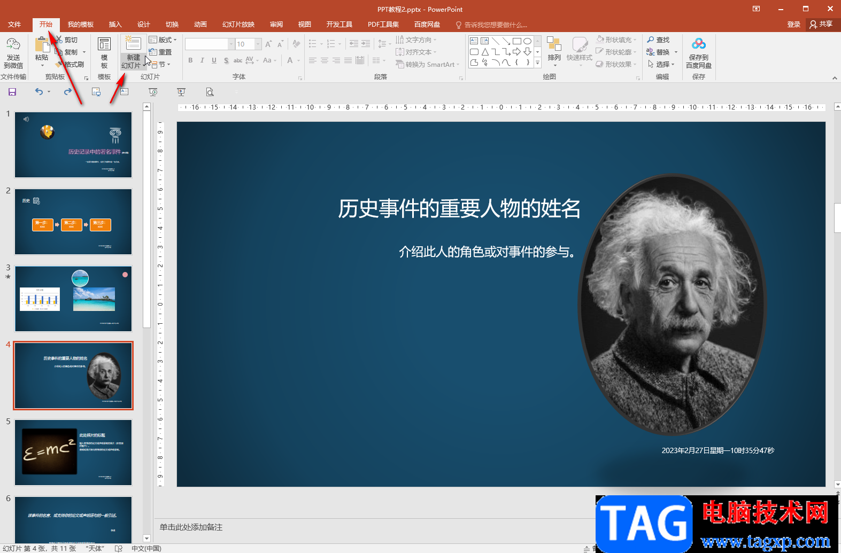This screenshot has width=841, height=553.
Task: Select the Rectangle shape in gallery
Action: 516,41
